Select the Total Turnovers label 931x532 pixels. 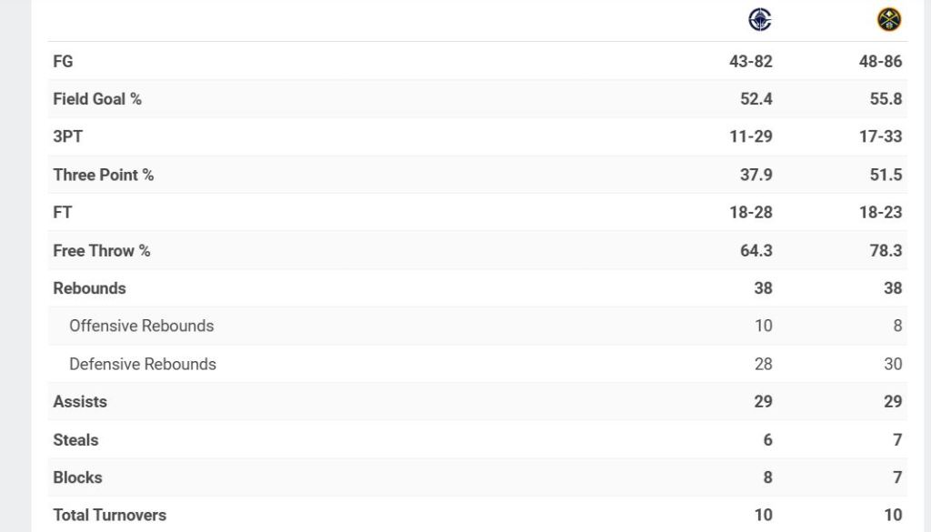click(109, 515)
